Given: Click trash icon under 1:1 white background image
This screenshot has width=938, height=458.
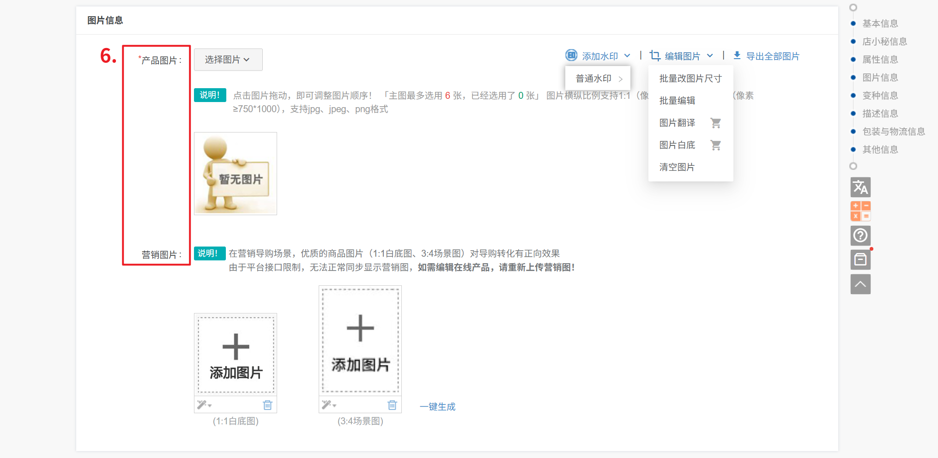Looking at the screenshot, I should (x=267, y=405).
